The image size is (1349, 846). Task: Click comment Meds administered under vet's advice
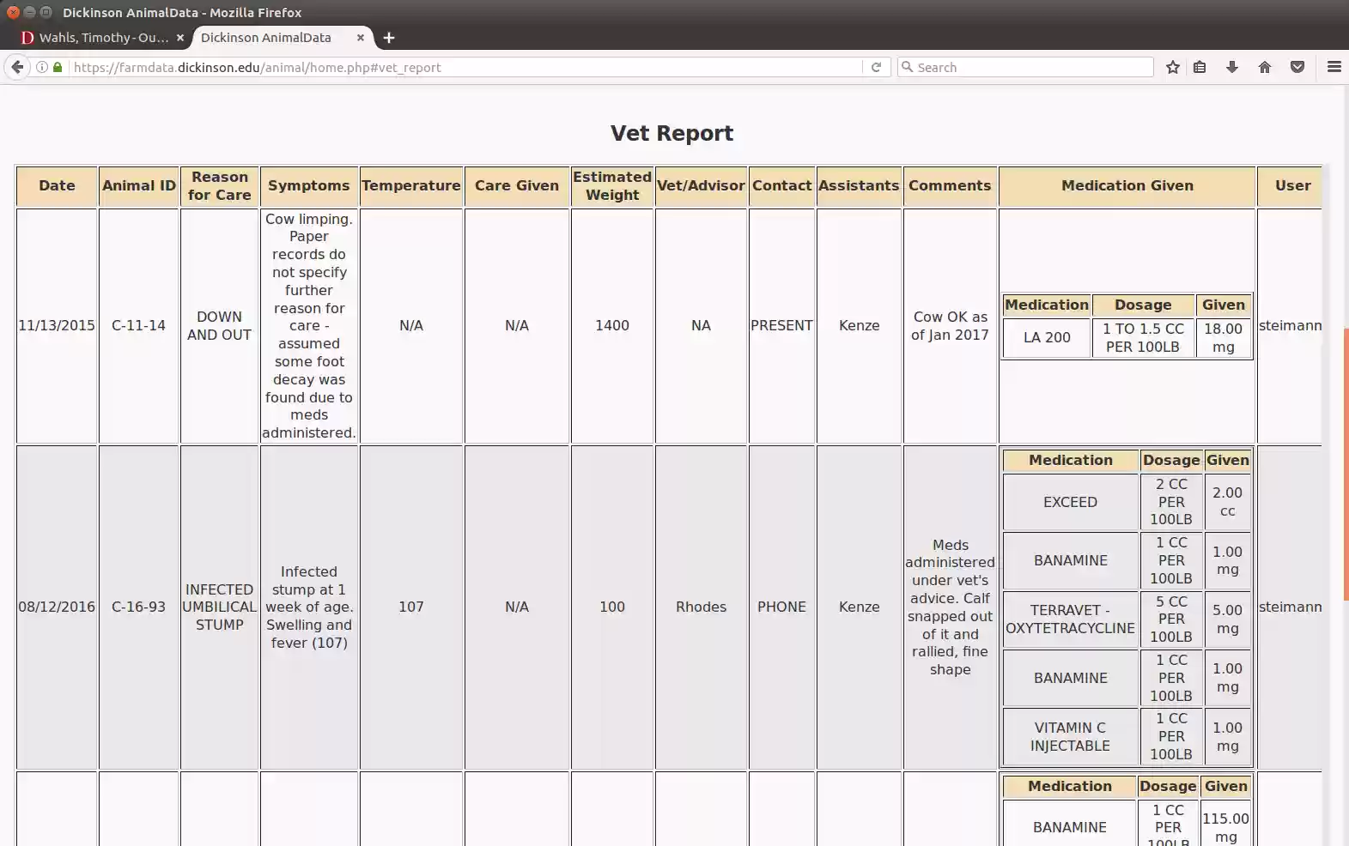[x=950, y=607]
